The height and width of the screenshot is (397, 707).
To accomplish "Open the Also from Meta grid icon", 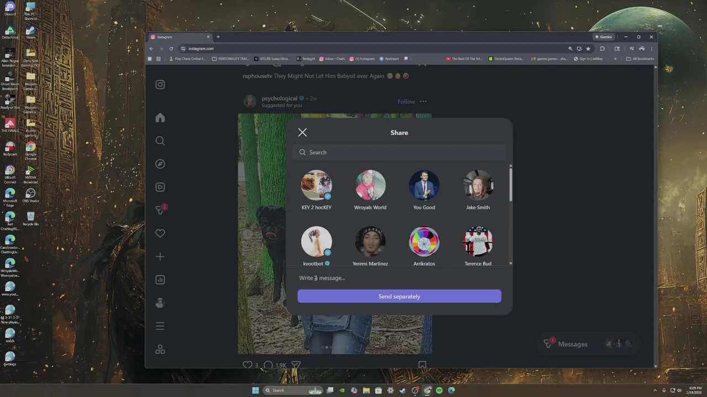I will click(x=160, y=349).
